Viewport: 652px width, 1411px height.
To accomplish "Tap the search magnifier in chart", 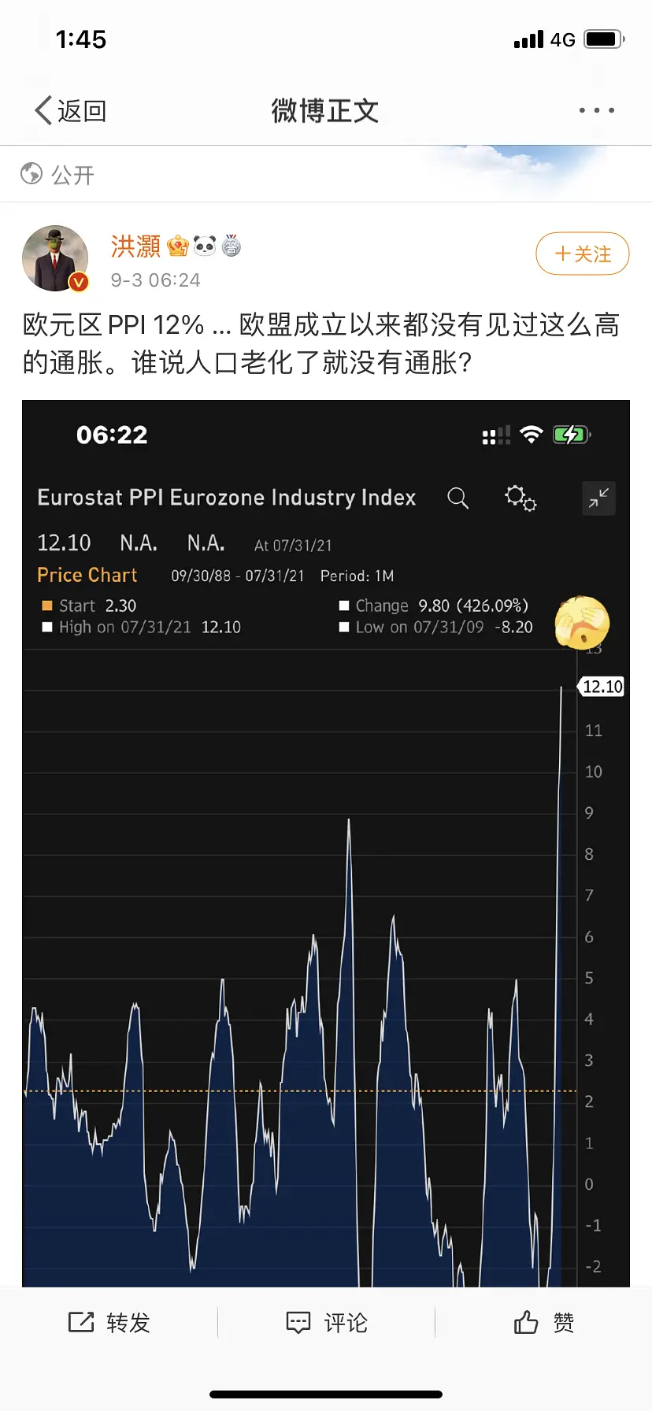I will [458, 498].
